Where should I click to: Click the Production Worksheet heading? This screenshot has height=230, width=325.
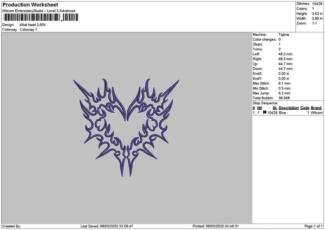pyautogui.click(x=30, y=4)
